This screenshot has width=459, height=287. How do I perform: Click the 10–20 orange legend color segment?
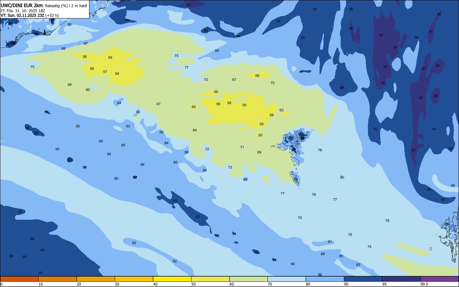point(57,279)
